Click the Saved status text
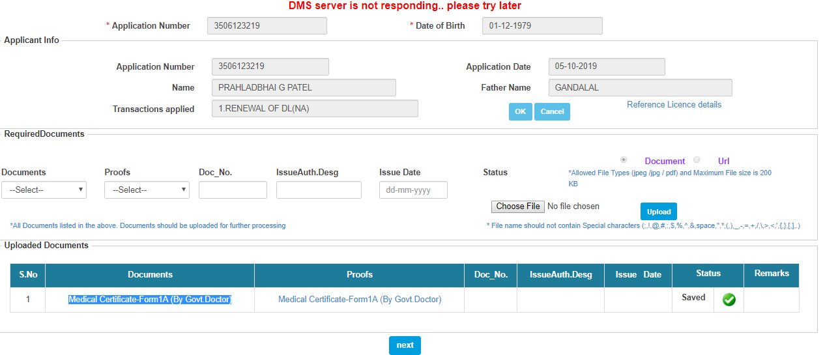Image resolution: width=823 pixels, height=355 pixels. 693,297
